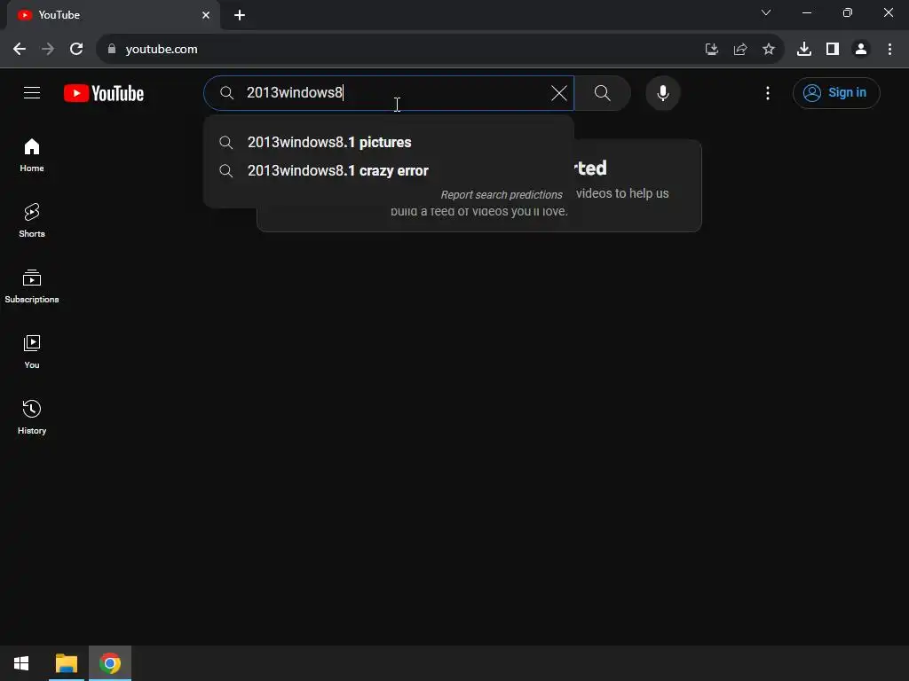View site information lock icon

(x=112, y=50)
